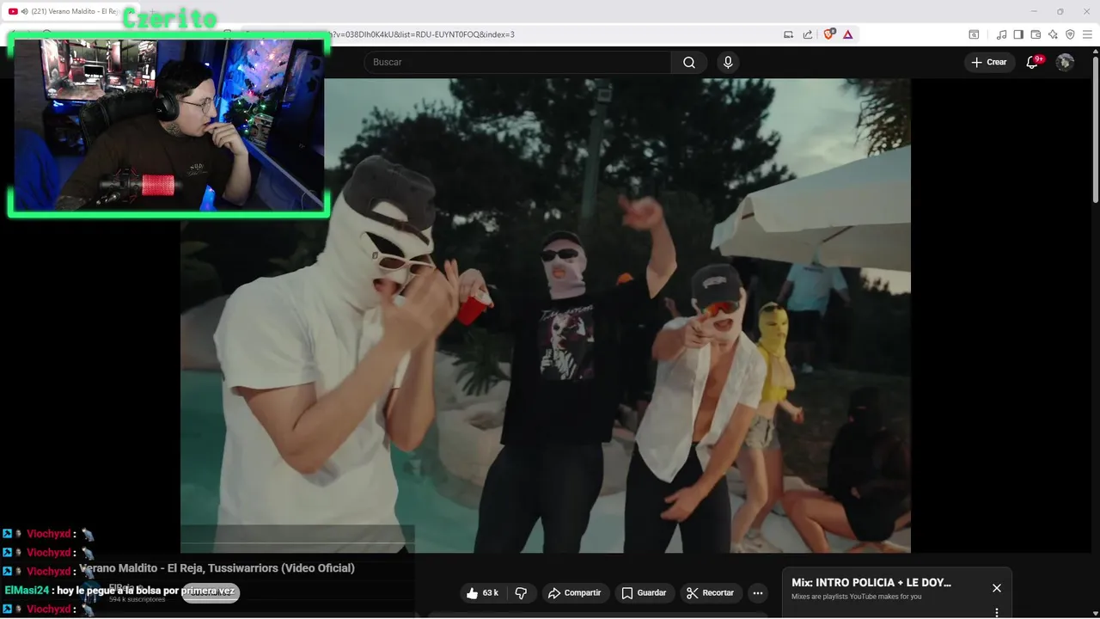Click the ElMasi24 chat message

pos(119,591)
